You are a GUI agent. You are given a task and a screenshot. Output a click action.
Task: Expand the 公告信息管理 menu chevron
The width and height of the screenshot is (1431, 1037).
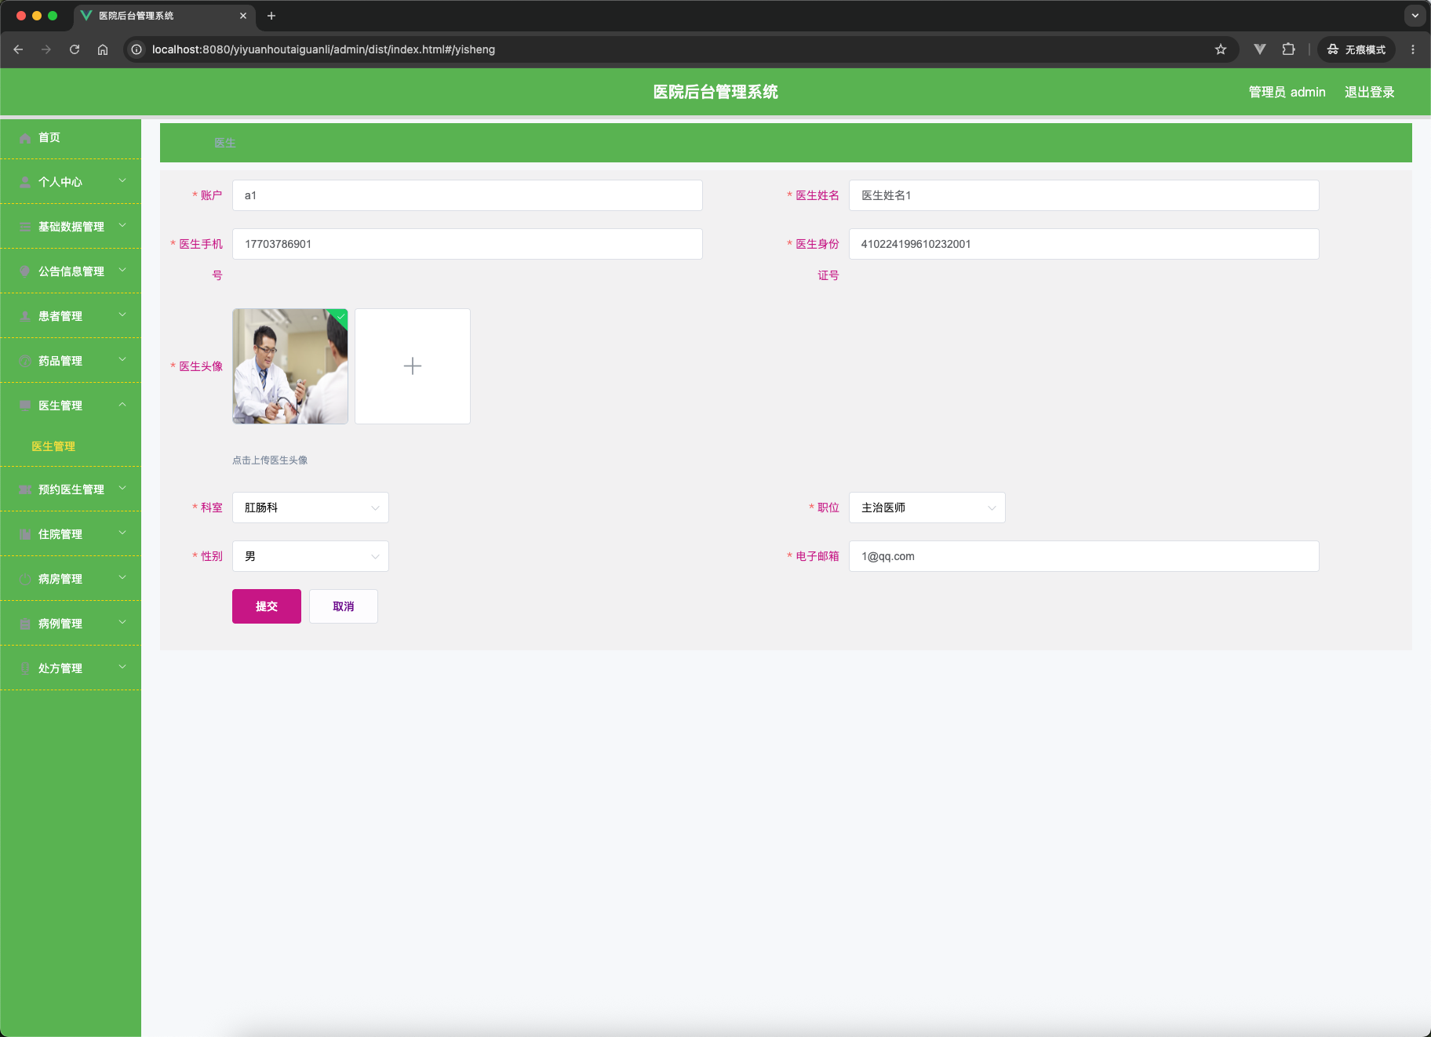122,271
